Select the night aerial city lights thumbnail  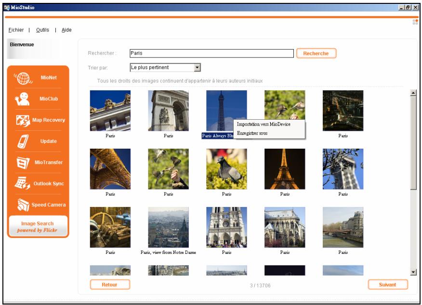pyautogui.click(x=343, y=111)
